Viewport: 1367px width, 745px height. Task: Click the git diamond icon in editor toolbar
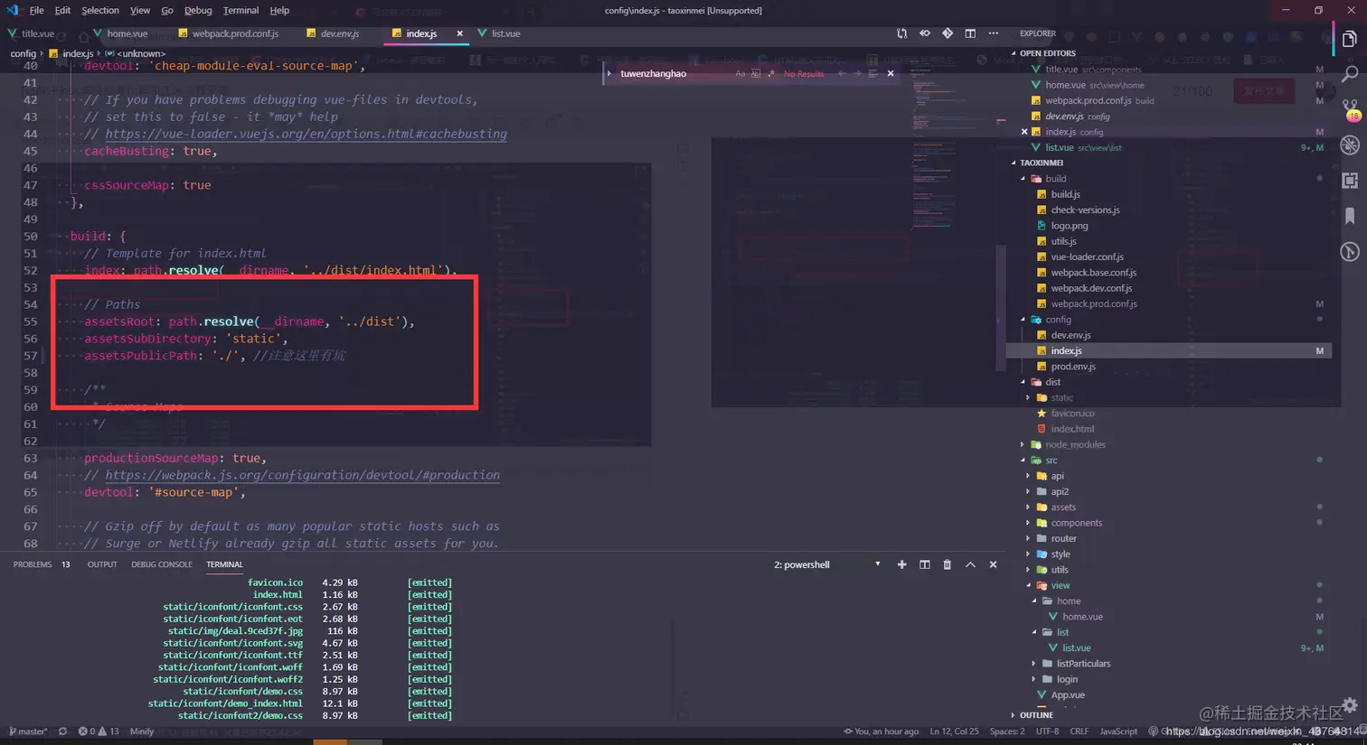tap(947, 33)
